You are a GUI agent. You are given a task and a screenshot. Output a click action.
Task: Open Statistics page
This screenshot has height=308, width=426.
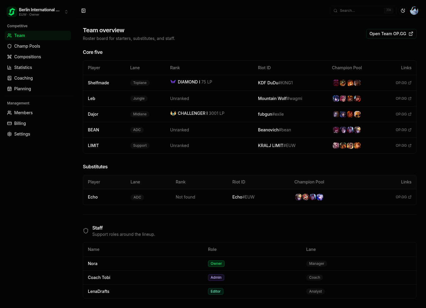pos(38,67)
